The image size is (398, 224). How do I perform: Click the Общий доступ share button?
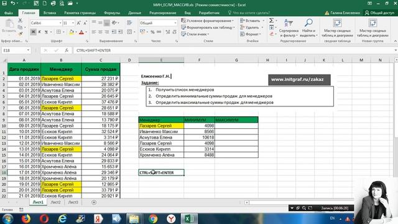click(x=379, y=12)
